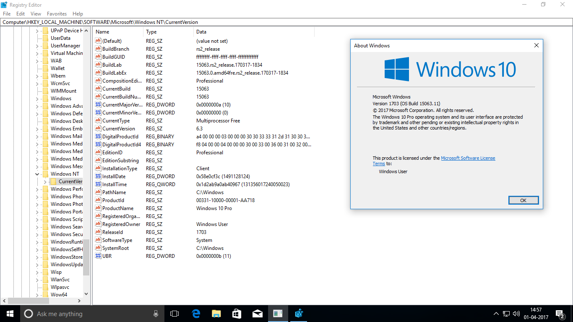Screen dimensions: 573x322
Task: Click the tree pane vertical scrollbar thumb
Action: (86, 257)
